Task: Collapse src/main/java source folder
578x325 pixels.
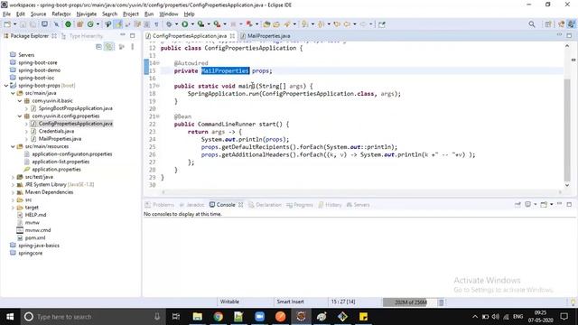Action: (13, 93)
